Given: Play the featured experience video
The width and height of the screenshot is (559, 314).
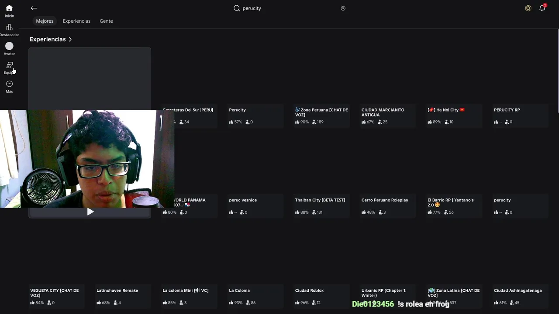Looking at the screenshot, I should (90, 212).
